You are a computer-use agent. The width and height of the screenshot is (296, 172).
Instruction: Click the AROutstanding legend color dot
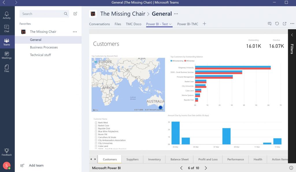(171, 61)
